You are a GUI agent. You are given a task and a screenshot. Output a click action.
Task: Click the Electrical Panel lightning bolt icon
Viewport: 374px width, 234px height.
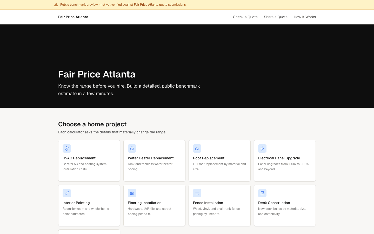pyautogui.click(x=262, y=148)
